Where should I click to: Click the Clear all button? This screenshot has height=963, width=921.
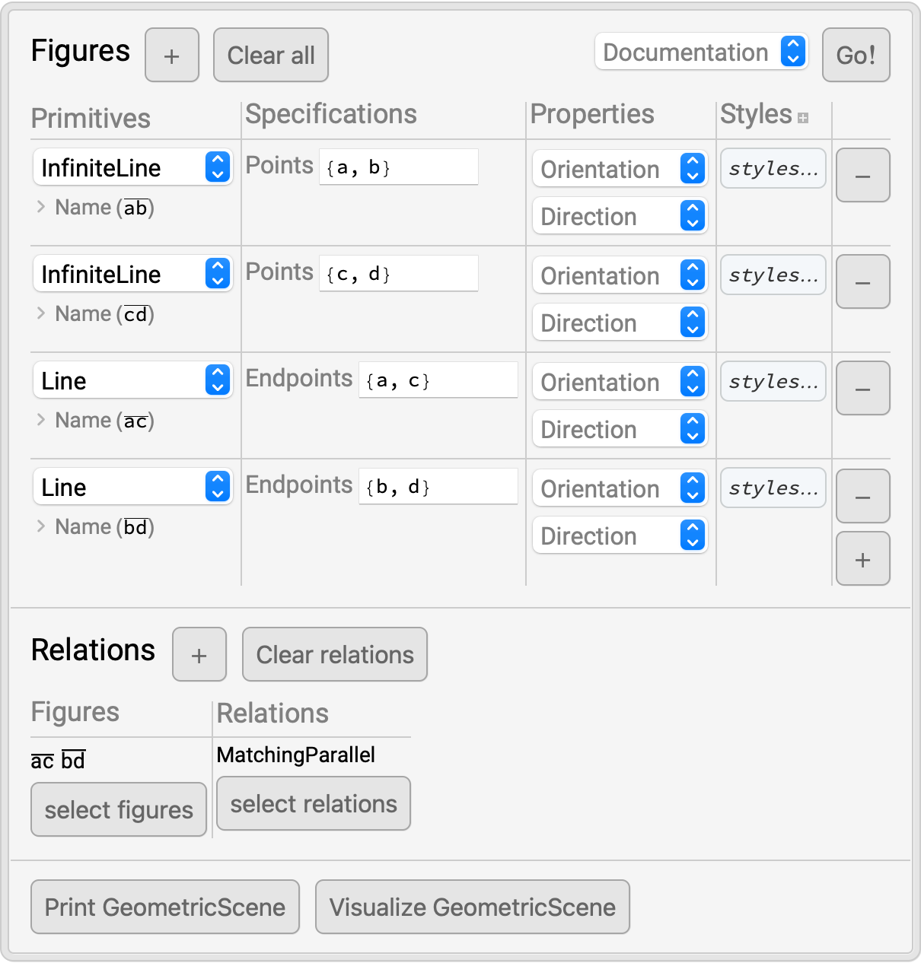pos(271,56)
